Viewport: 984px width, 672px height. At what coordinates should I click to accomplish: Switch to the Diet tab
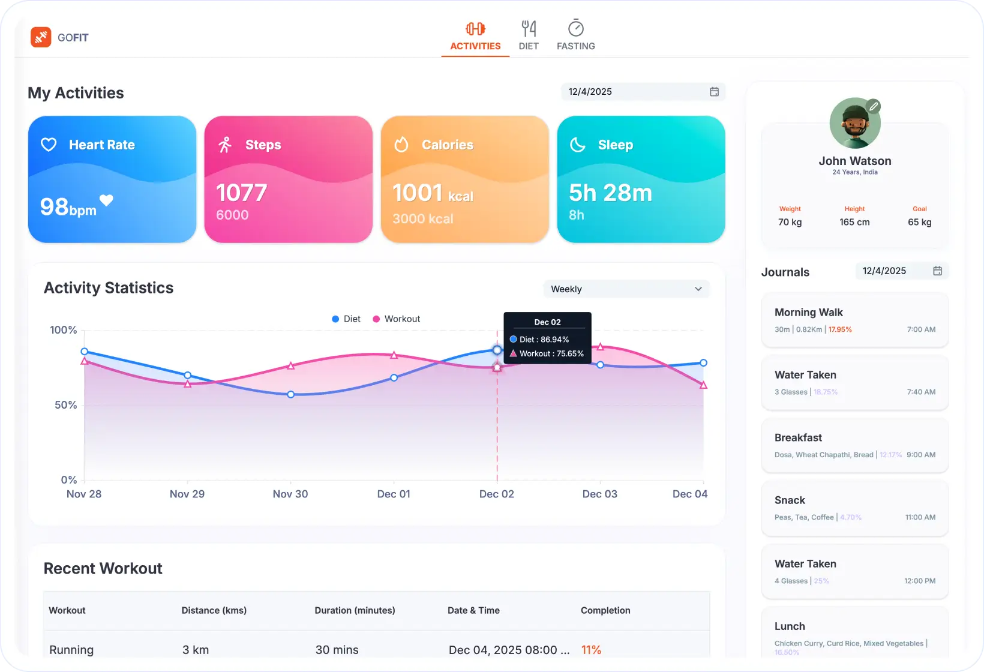[x=529, y=36]
